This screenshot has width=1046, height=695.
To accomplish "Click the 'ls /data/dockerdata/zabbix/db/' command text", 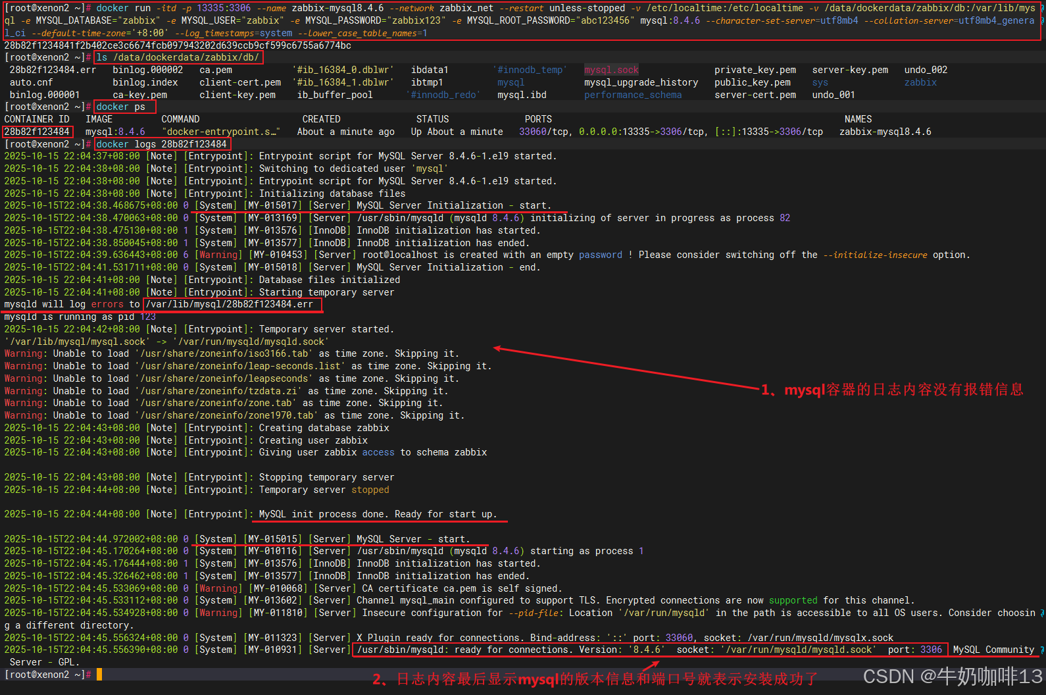I will coord(178,57).
